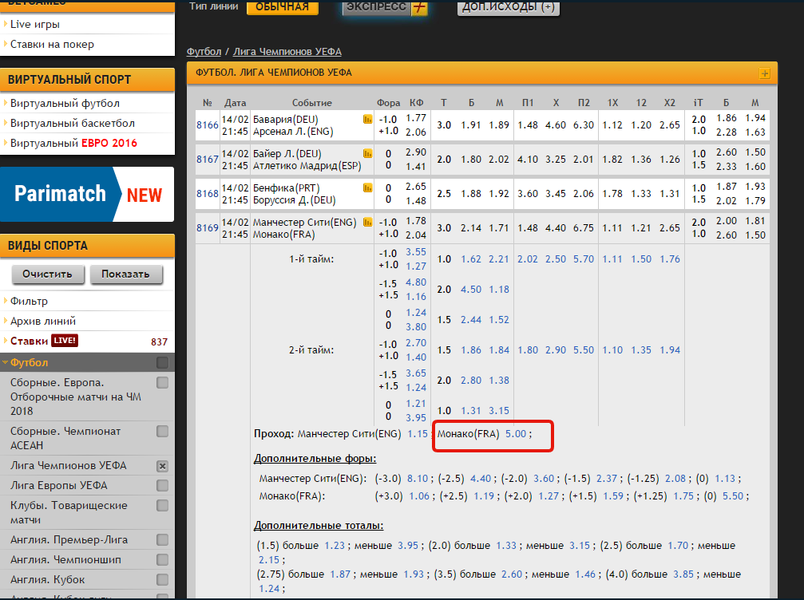Check the Англия. Кубок checkbox

tap(163, 580)
